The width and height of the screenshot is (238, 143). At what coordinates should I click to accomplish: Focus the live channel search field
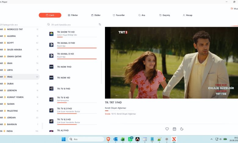pos(74,25)
